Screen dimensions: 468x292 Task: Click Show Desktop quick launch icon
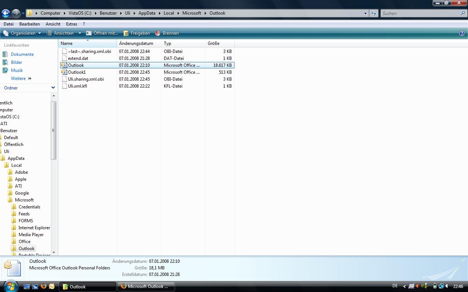coord(27,287)
